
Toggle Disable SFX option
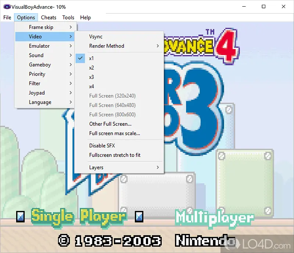[x=102, y=146]
